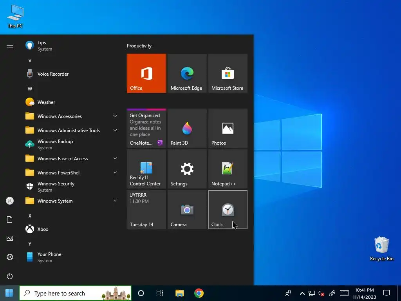This screenshot has width=401, height=301.
Task: Show hidden icons in system tray
Action: 302,293
